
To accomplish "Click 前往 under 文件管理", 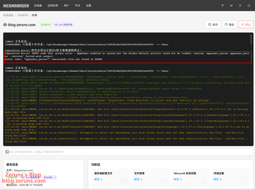I will click(138, 179).
